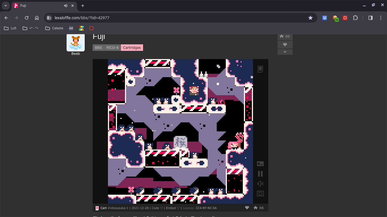Pause the Fuji cartridge player
This screenshot has height=217, width=387.
(260, 174)
